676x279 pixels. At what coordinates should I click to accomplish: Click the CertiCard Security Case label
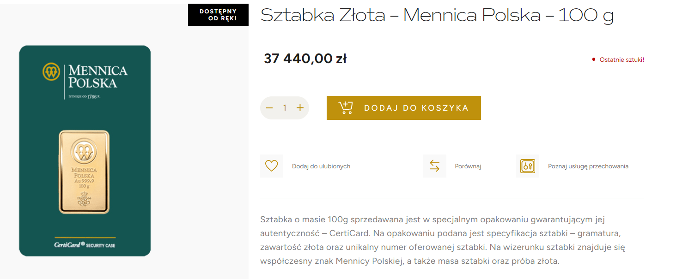coord(85,245)
